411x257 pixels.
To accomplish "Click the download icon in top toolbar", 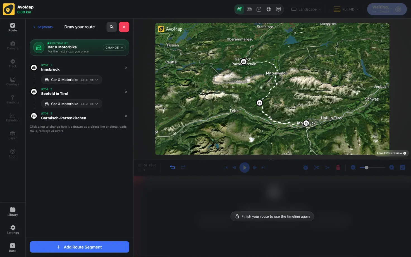I will click(259, 9).
